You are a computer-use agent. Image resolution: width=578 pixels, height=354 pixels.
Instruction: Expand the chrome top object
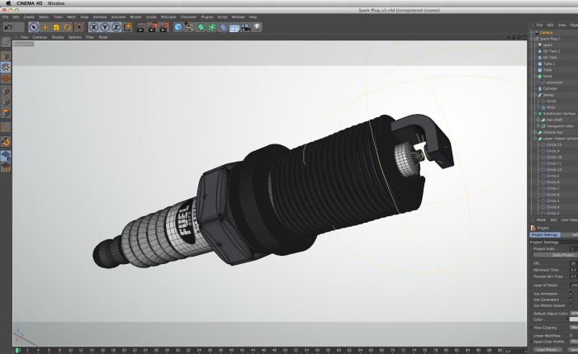[535, 132]
